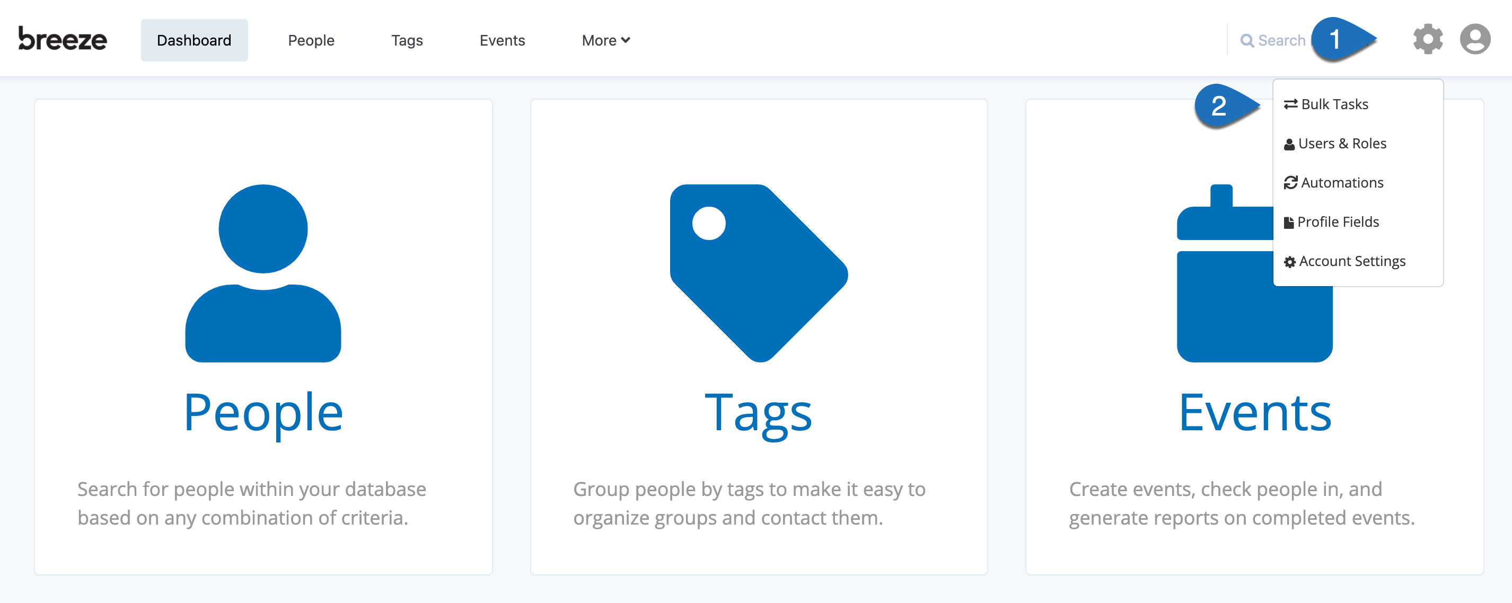
Task: Open Users & Roles menu entry
Action: click(1341, 144)
